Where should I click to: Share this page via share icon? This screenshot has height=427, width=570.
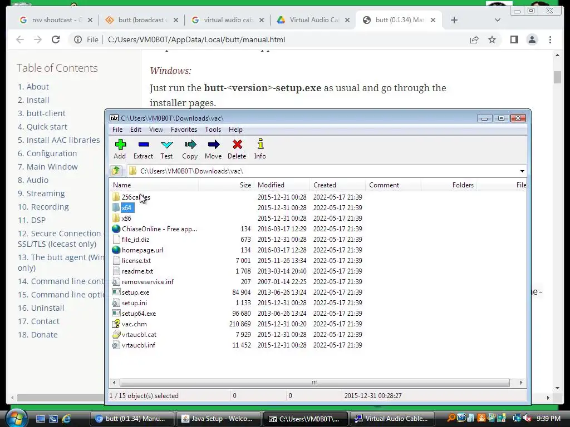(474, 39)
